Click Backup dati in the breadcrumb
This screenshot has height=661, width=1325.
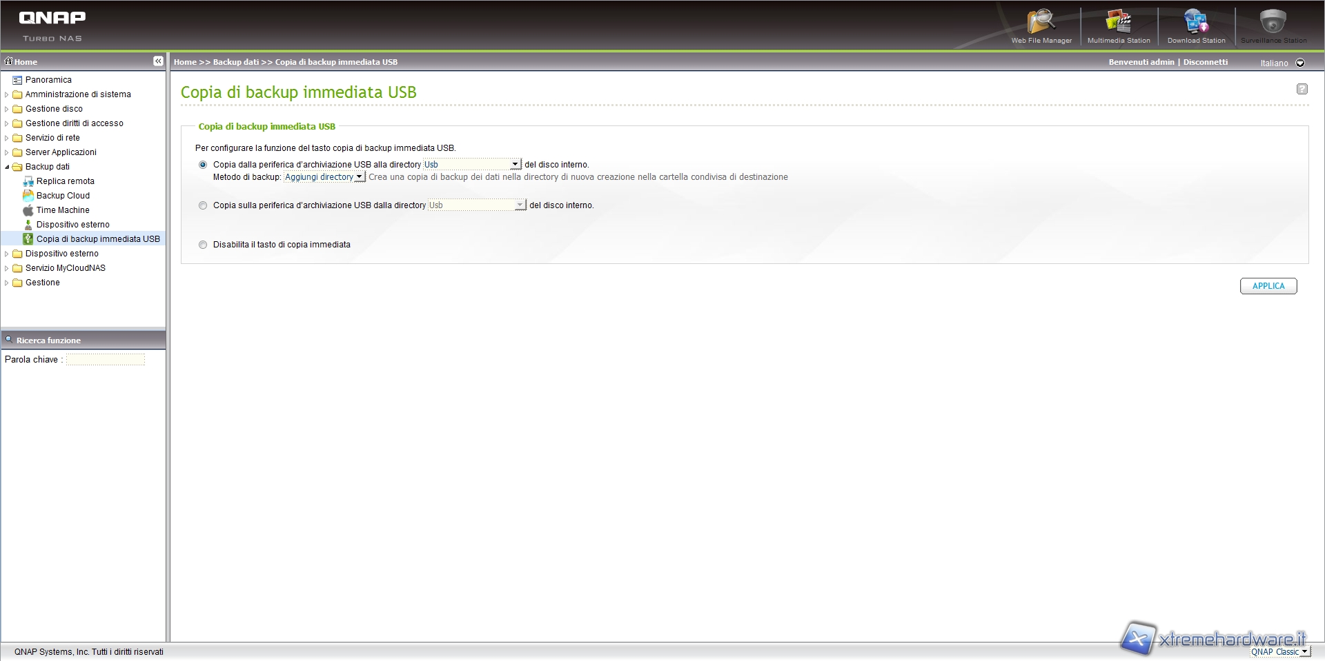235,62
